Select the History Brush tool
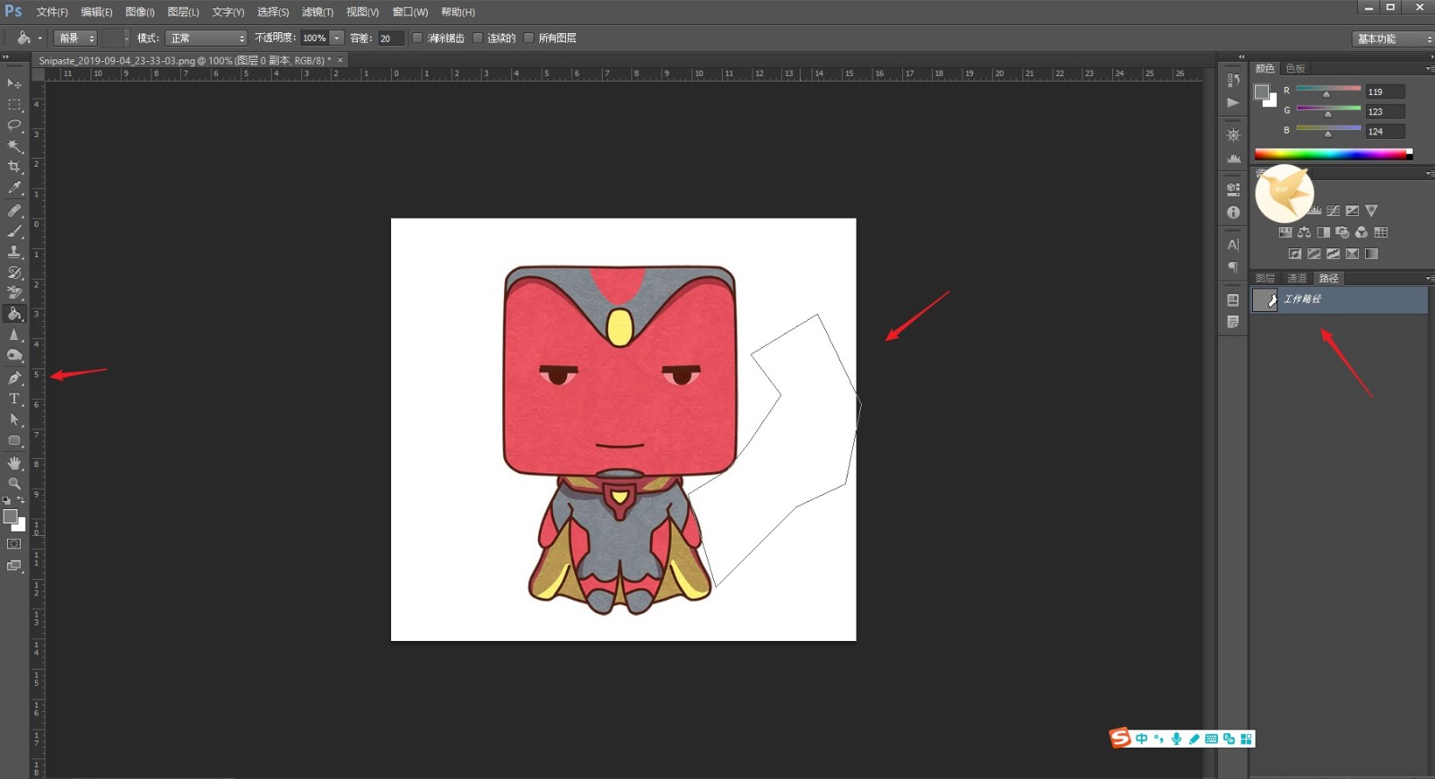 (x=14, y=273)
